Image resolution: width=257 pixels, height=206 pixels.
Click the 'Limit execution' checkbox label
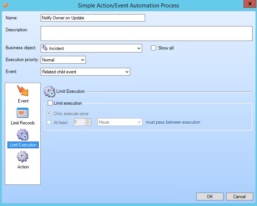[x=68, y=103]
